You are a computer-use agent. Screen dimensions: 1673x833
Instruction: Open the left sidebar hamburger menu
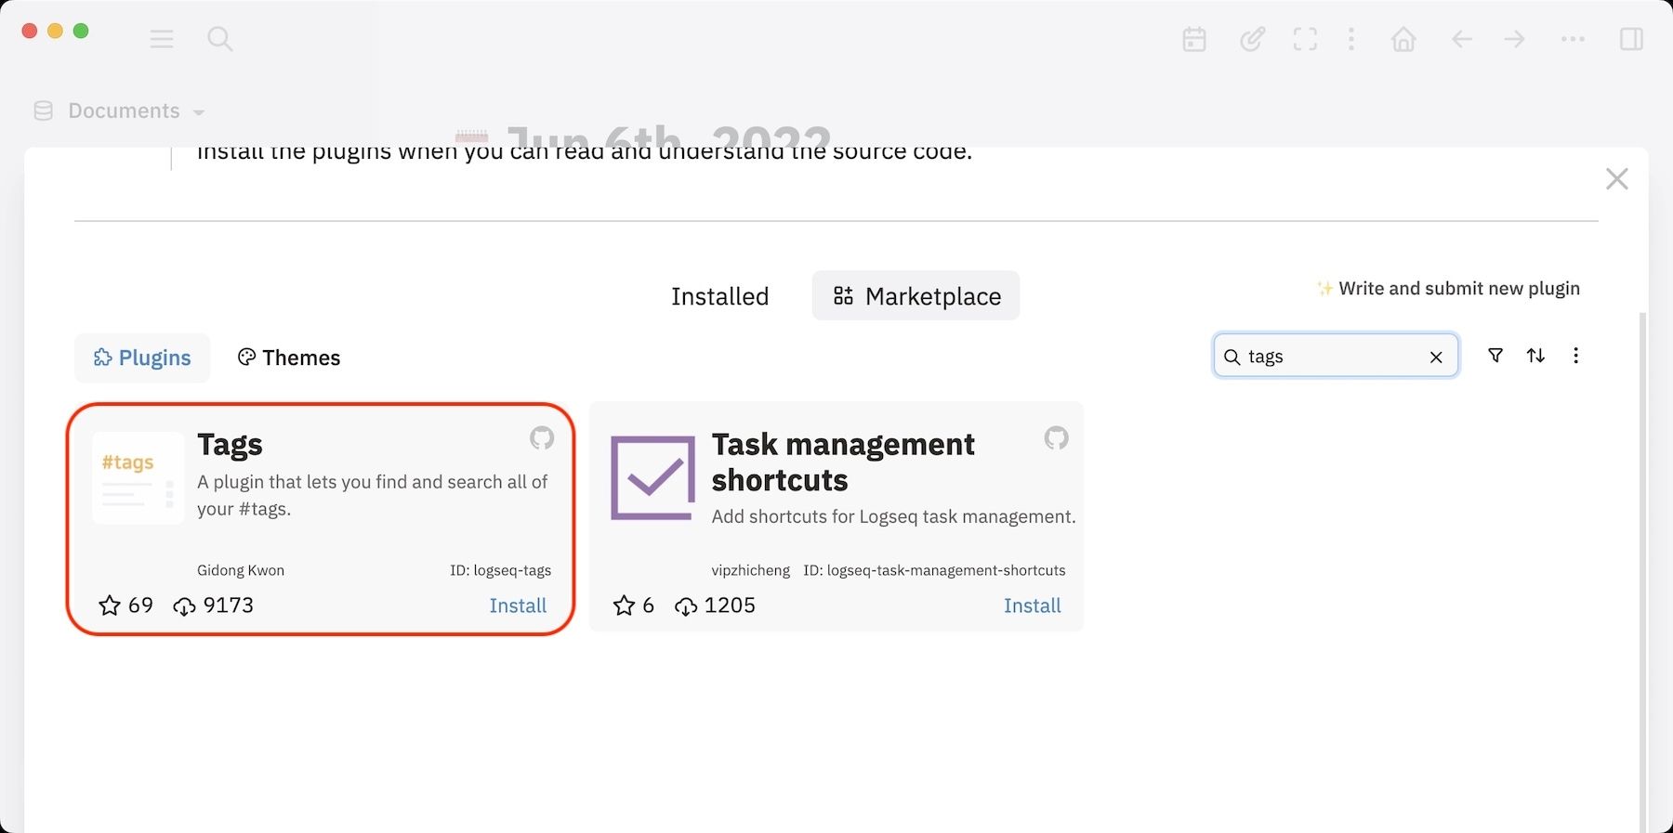162,39
